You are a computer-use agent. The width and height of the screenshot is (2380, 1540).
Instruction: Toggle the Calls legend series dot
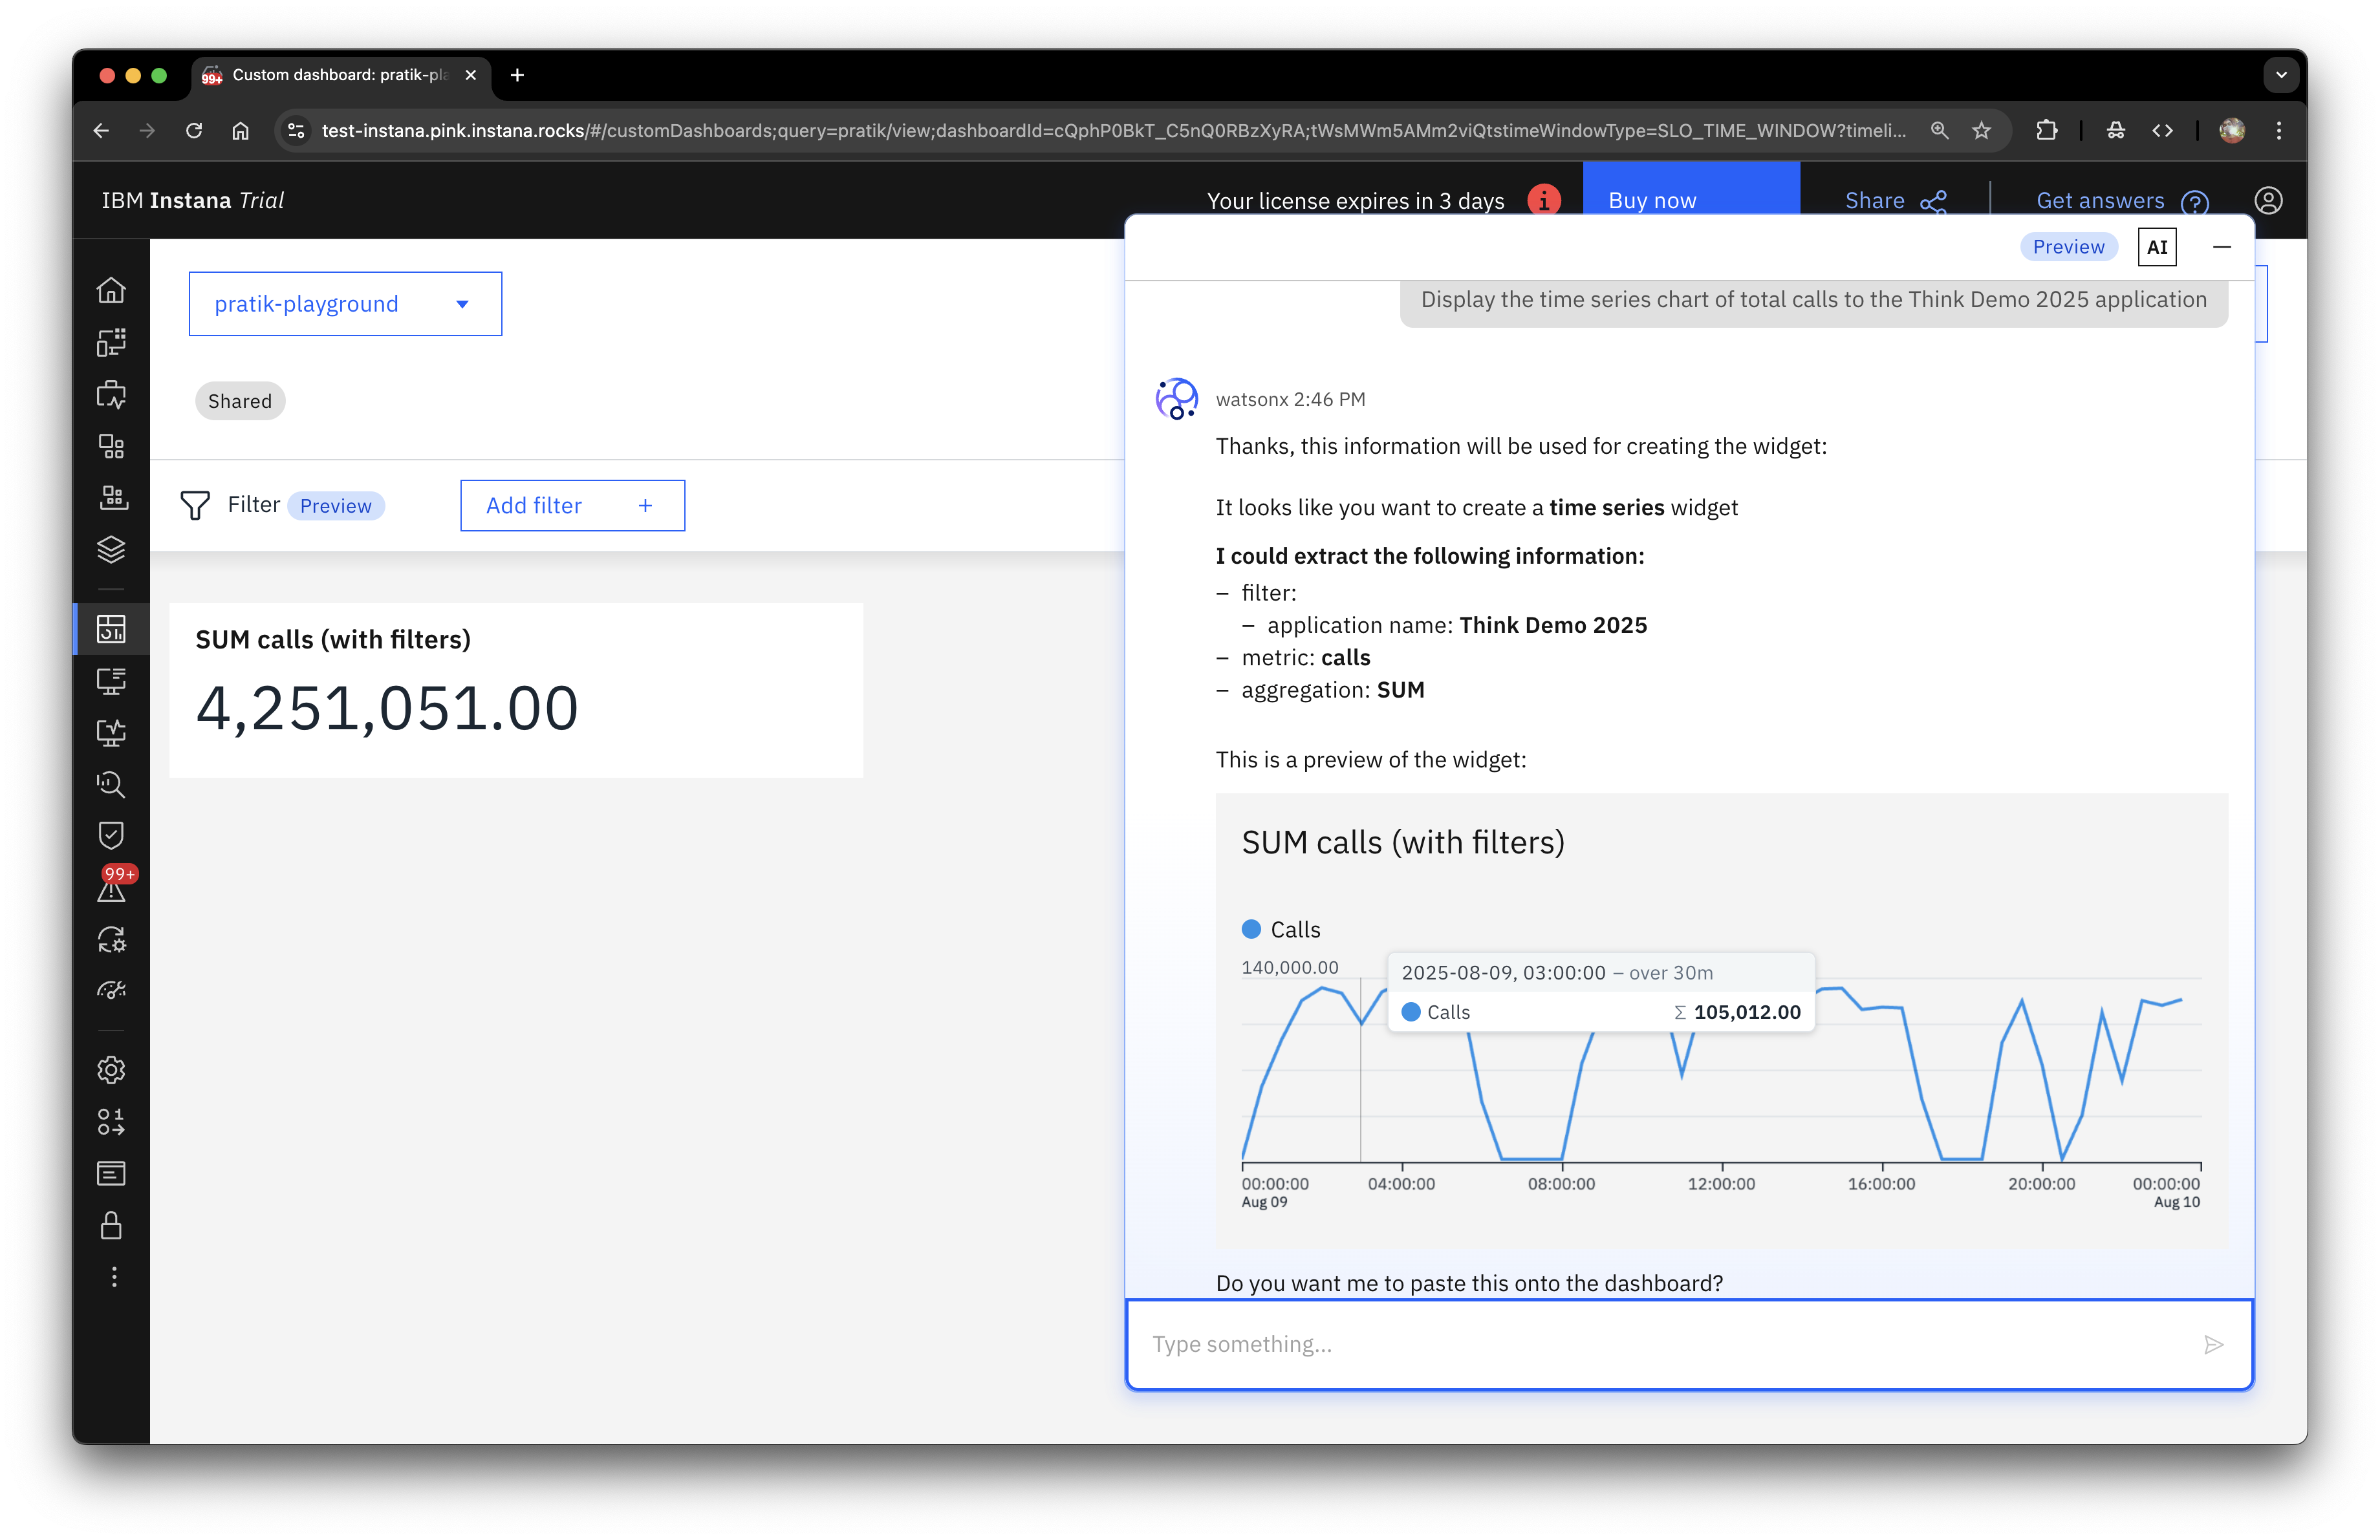(1251, 930)
